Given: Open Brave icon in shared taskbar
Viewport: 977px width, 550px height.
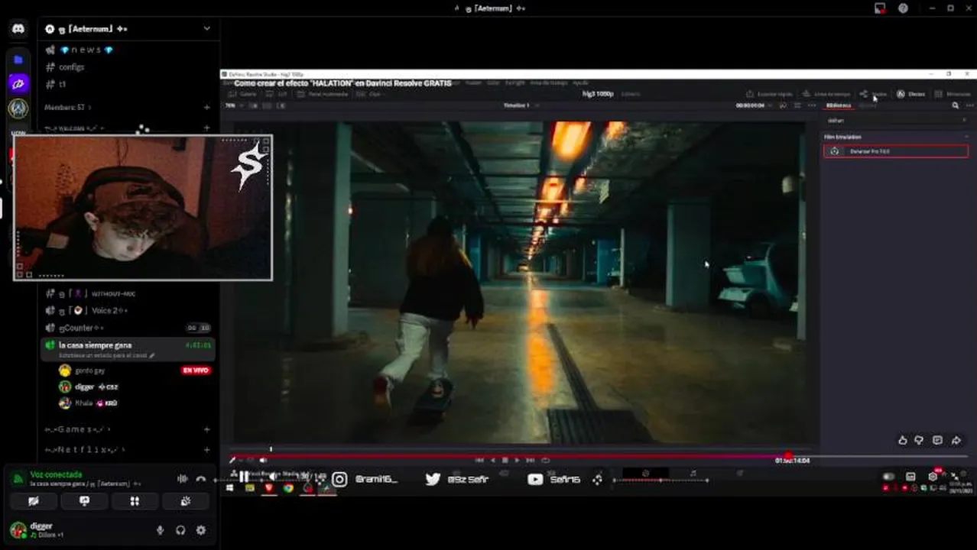Looking at the screenshot, I should click(269, 488).
